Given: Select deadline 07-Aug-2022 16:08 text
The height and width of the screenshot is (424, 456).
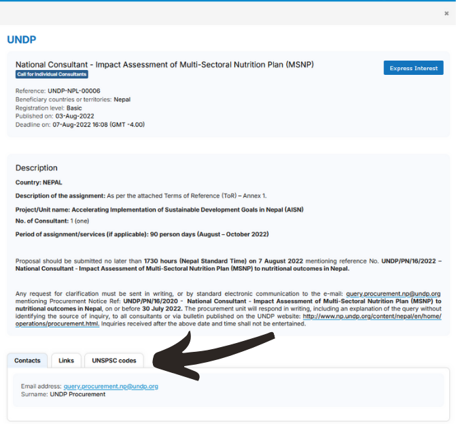Looking at the screenshot, I should coord(99,125).
